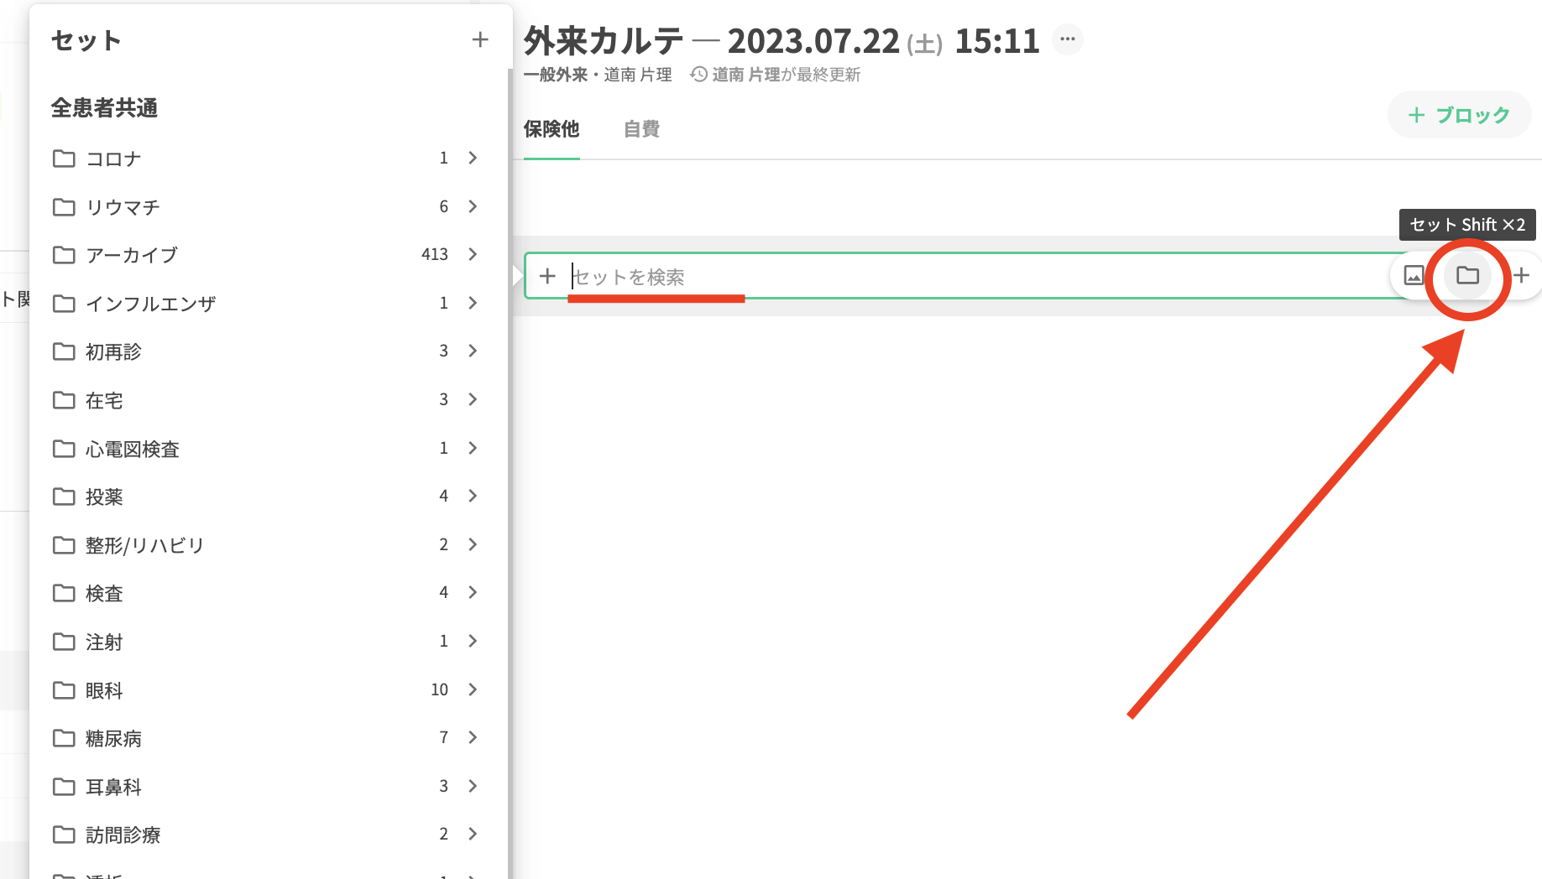1542x879 pixels.
Task: Click the セット folder icon button
Action: click(x=1467, y=275)
